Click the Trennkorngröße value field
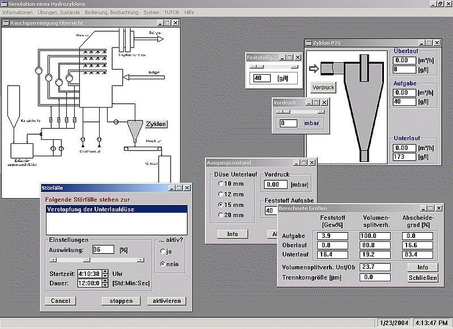 375,277
